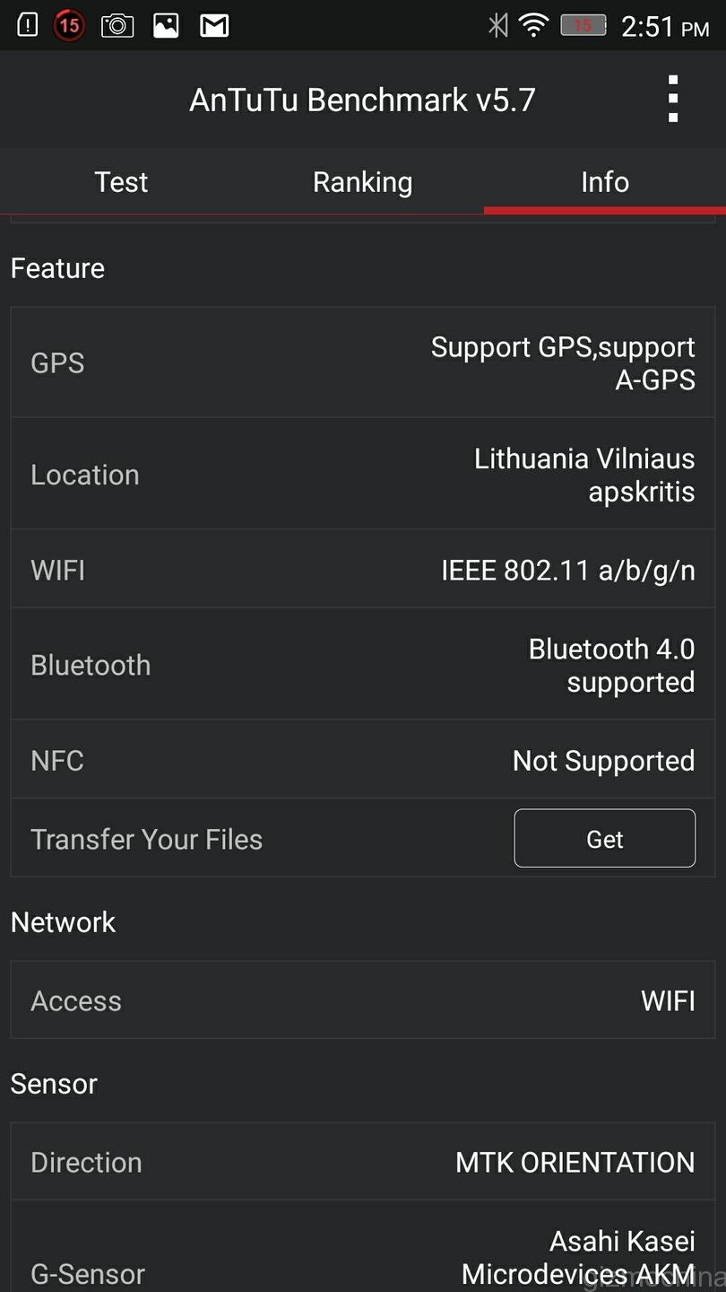
Task: Tap the Gmail notification icon
Action: (x=214, y=25)
